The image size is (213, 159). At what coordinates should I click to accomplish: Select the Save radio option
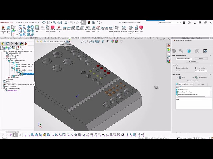click(177, 77)
